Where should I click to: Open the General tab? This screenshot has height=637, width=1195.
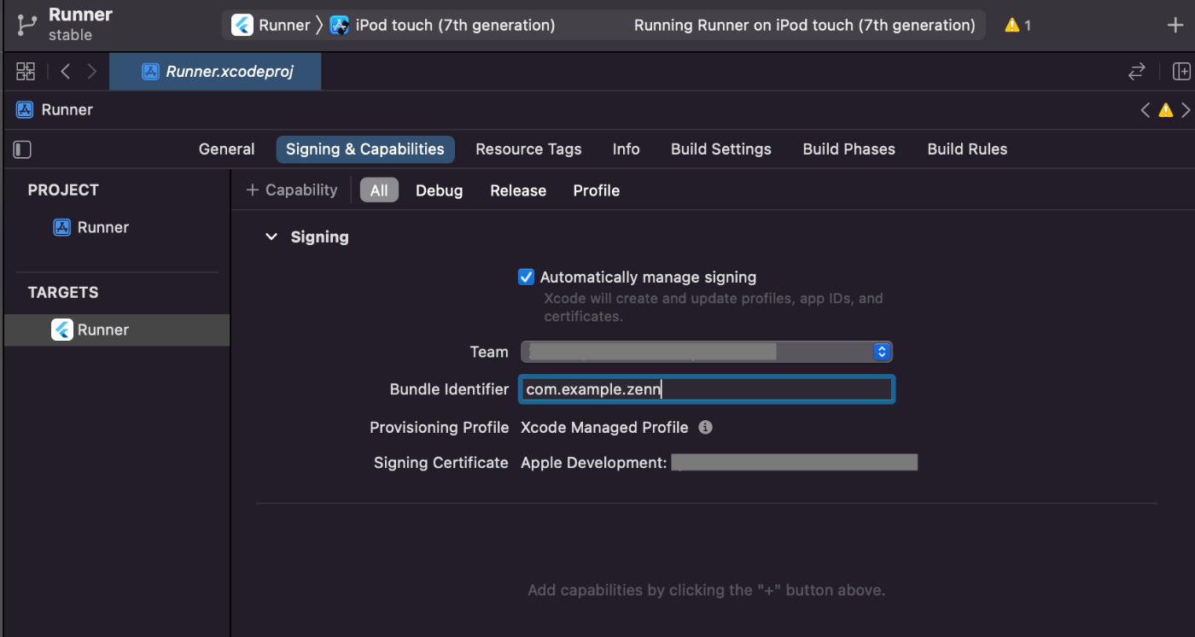[x=226, y=149]
